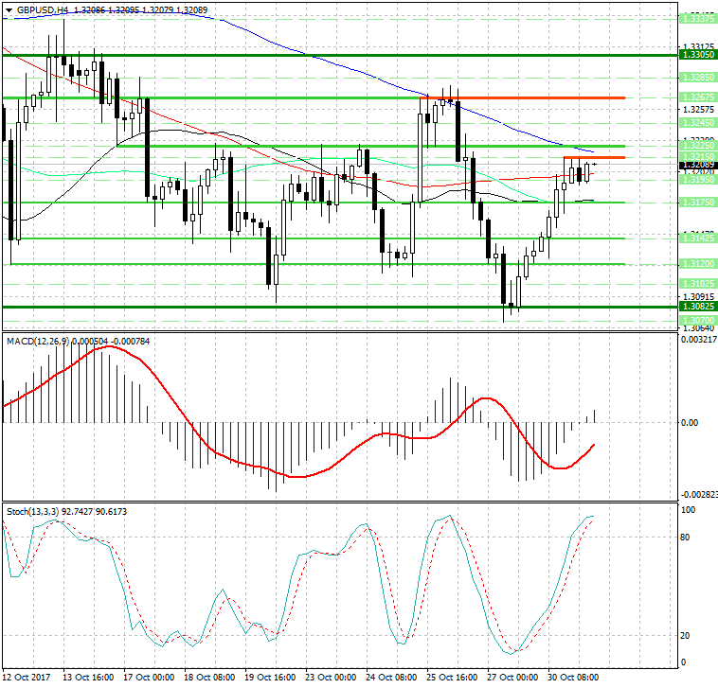Viewport: 718px width, 688px height.
Task: Click the Stochastic 20 level label
Action: point(688,635)
